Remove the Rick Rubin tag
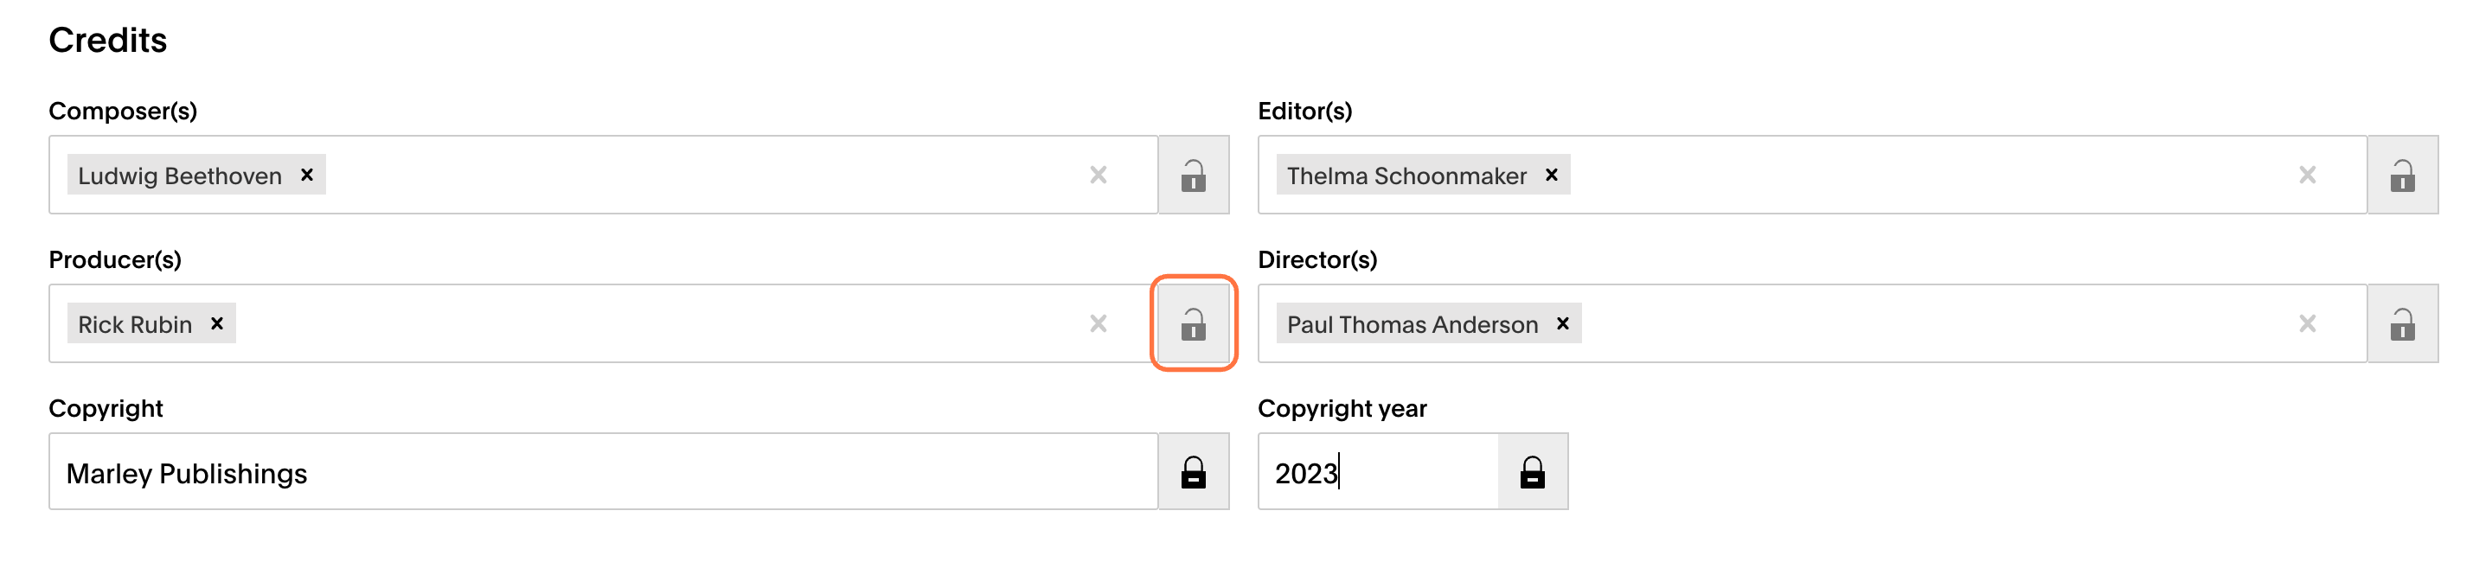 tap(217, 324)
